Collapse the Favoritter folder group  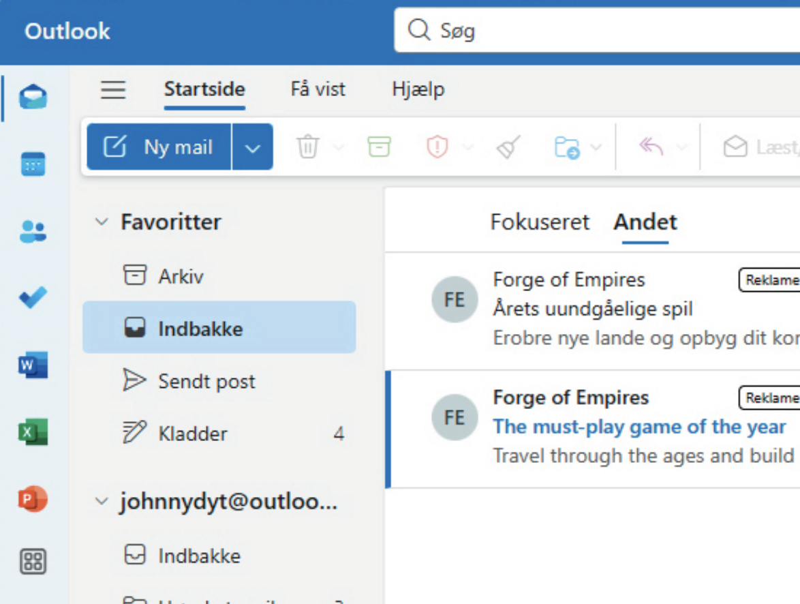tap(102, 222)
